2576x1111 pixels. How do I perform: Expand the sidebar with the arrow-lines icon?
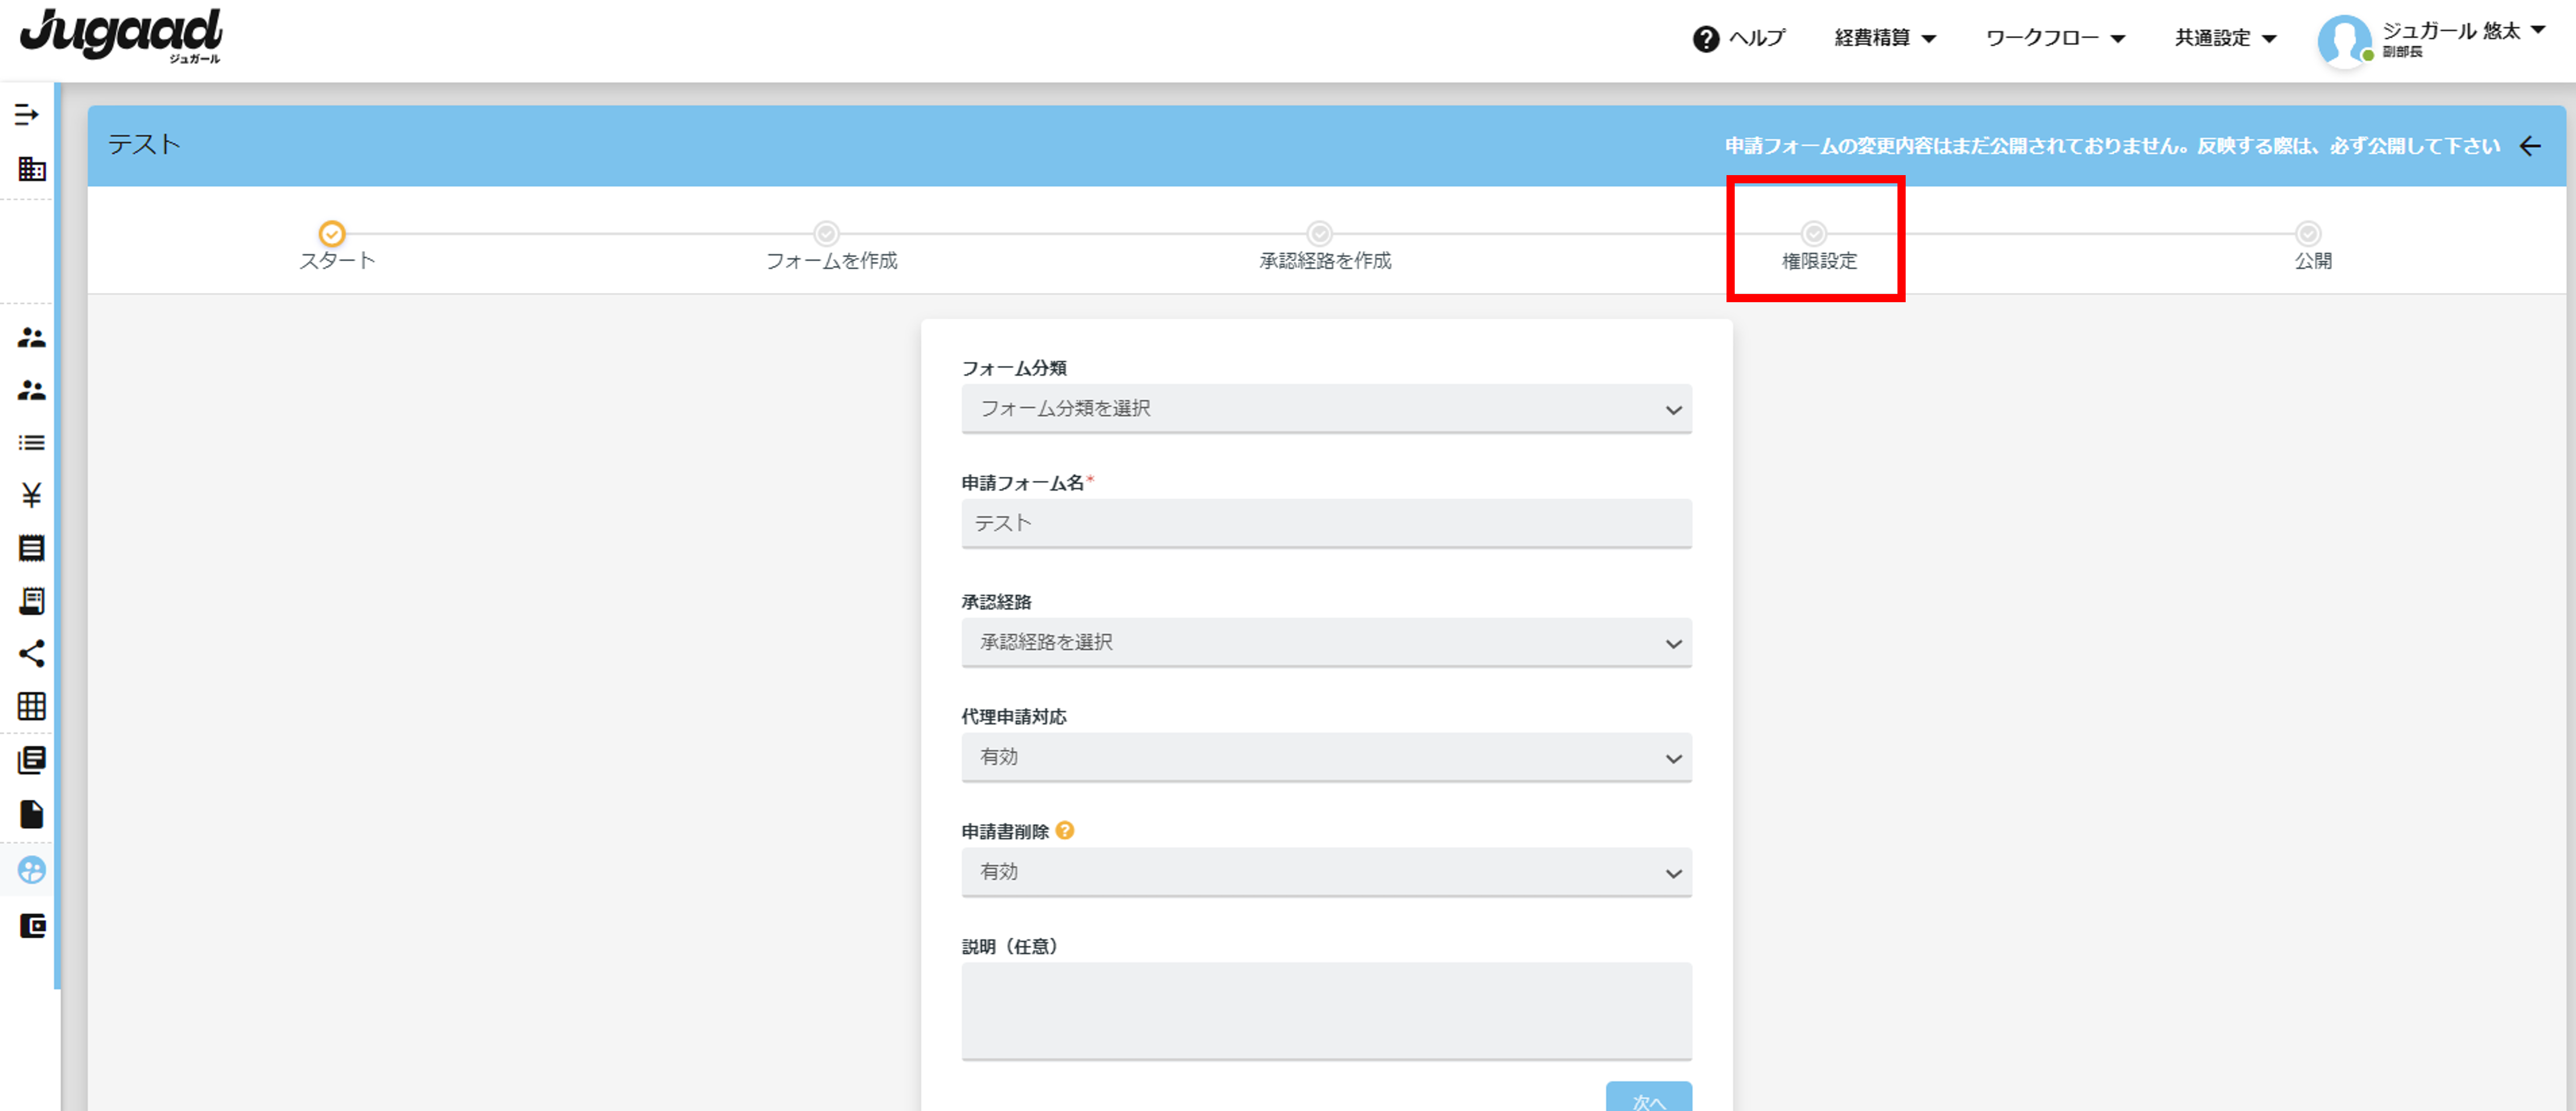[x=28, y=115]
